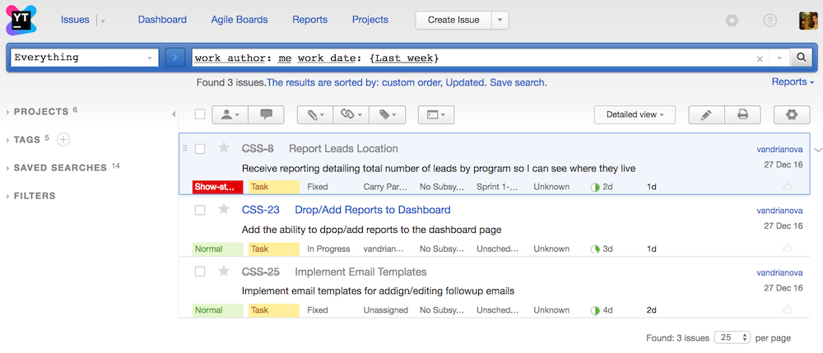Check the CSS-25 issue checkbox
The width and height of the screenshot is (823, 353).
pyautogui.click(x=200, y=272)
